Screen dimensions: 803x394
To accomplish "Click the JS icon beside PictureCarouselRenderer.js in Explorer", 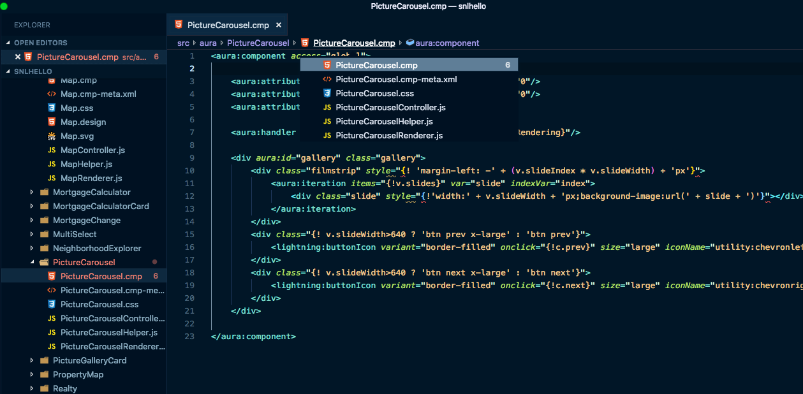I will click(52, 346).
